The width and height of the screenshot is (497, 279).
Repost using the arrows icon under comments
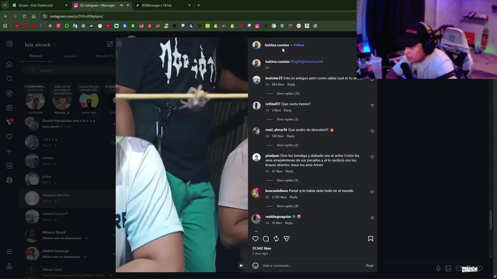pyautogui.click(x=276, y=239)
